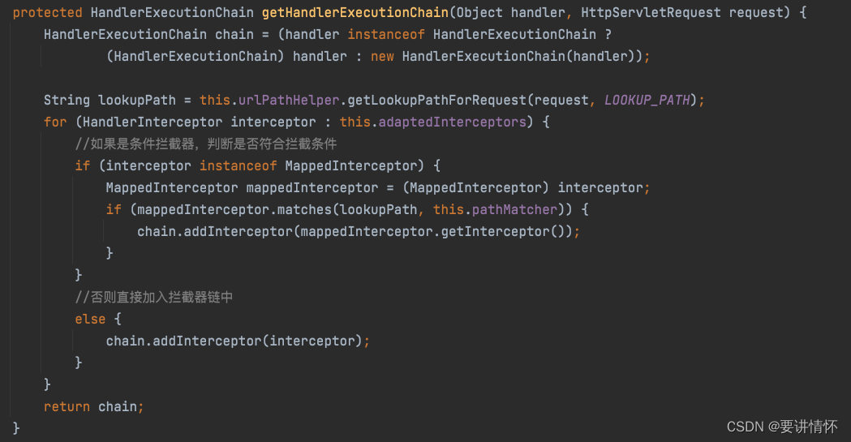Image resolution: width=851 pixels, height=442 pixels.
Task: Click the pathMatcher field reference
Action: [514, 210]
